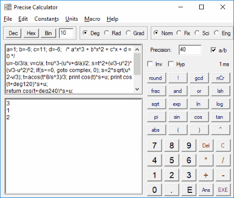Click expression box scrollbar up arrow
Viewport: 234px width, 198px height.
pos(137,50)
